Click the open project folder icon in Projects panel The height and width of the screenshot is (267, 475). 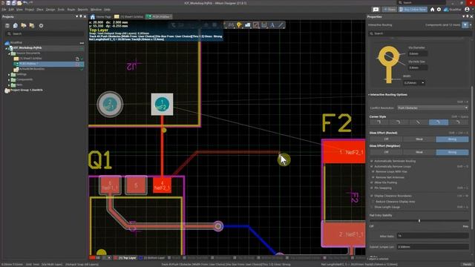point(24,26)
